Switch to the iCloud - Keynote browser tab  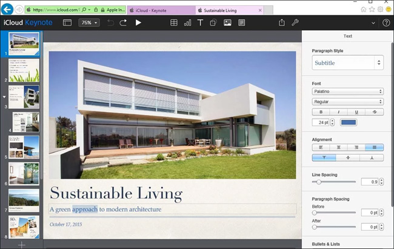click(161, 10)
